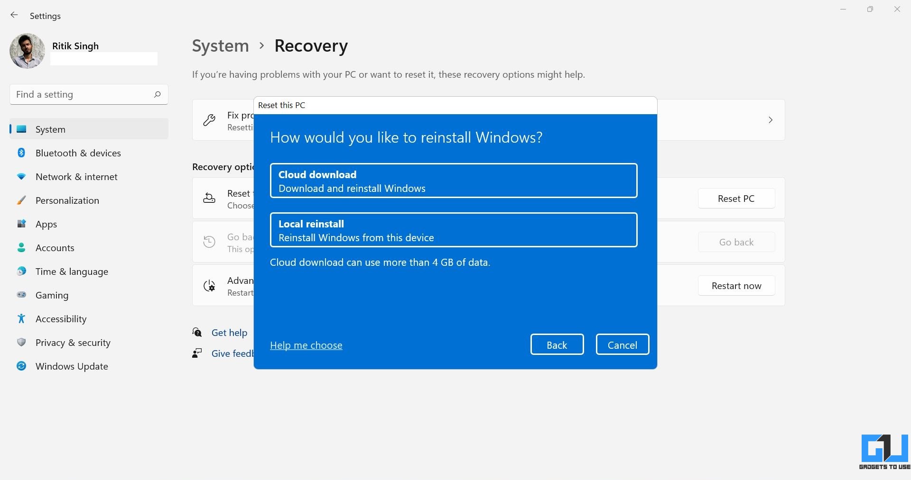Click the Privacy shield icon
The width and height of the screenshot is (911, 480).
point(21,342)
